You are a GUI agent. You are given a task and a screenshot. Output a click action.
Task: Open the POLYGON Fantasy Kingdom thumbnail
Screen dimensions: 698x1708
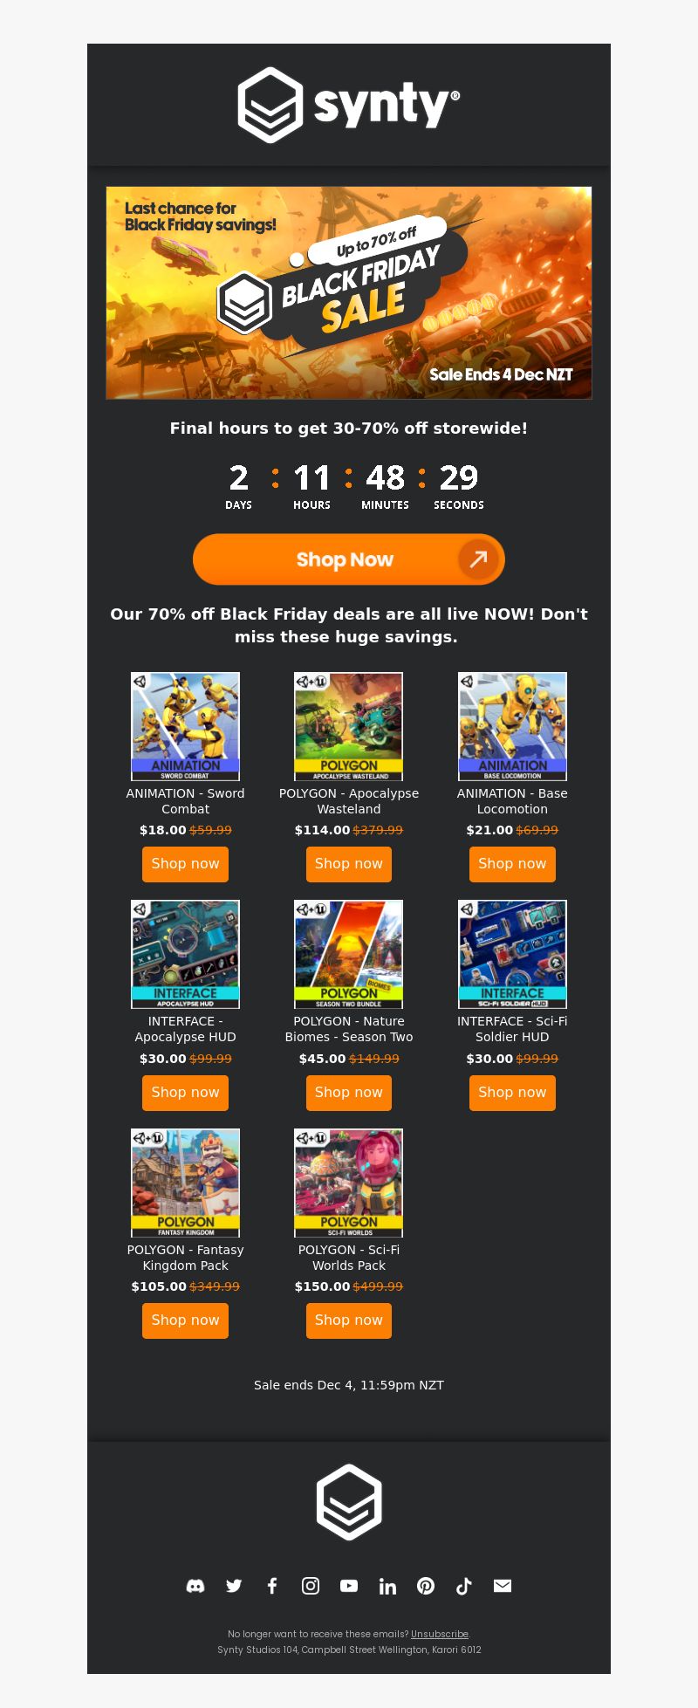(185, 1183)
